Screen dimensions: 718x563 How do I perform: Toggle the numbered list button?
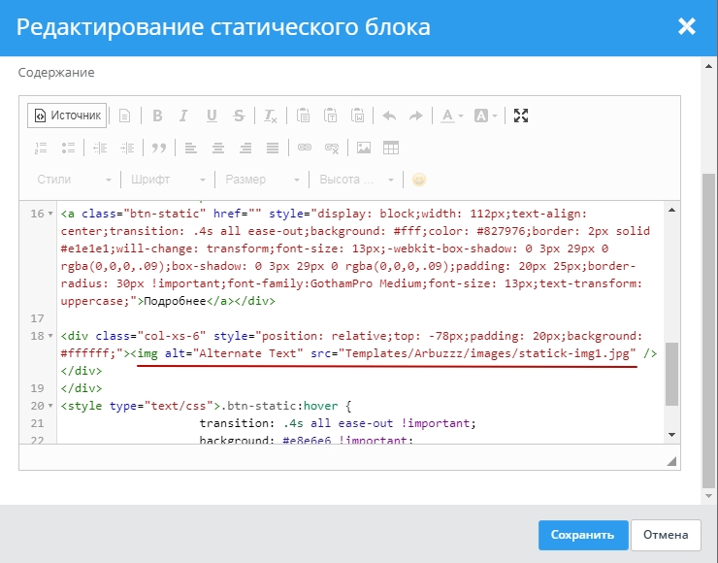coord(41,148)
